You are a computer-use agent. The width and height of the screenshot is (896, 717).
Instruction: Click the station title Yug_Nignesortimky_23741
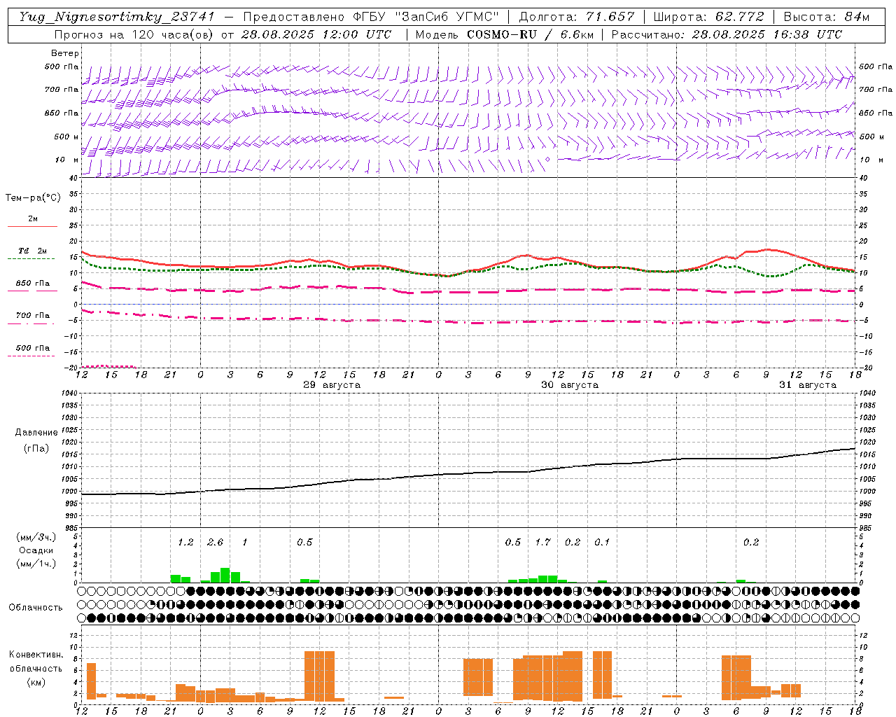tap(117, 17)
